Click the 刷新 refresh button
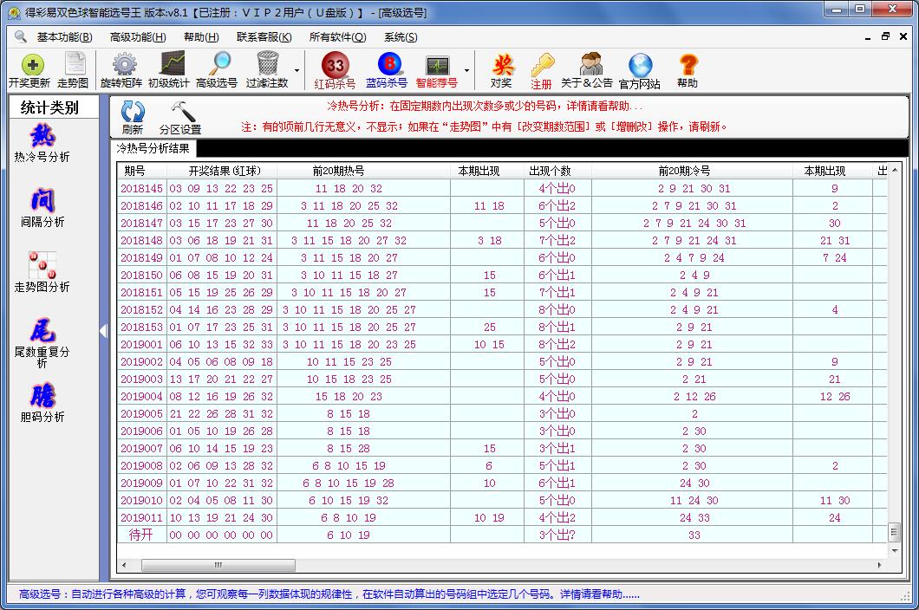919x610 pixels. [133, 117]
